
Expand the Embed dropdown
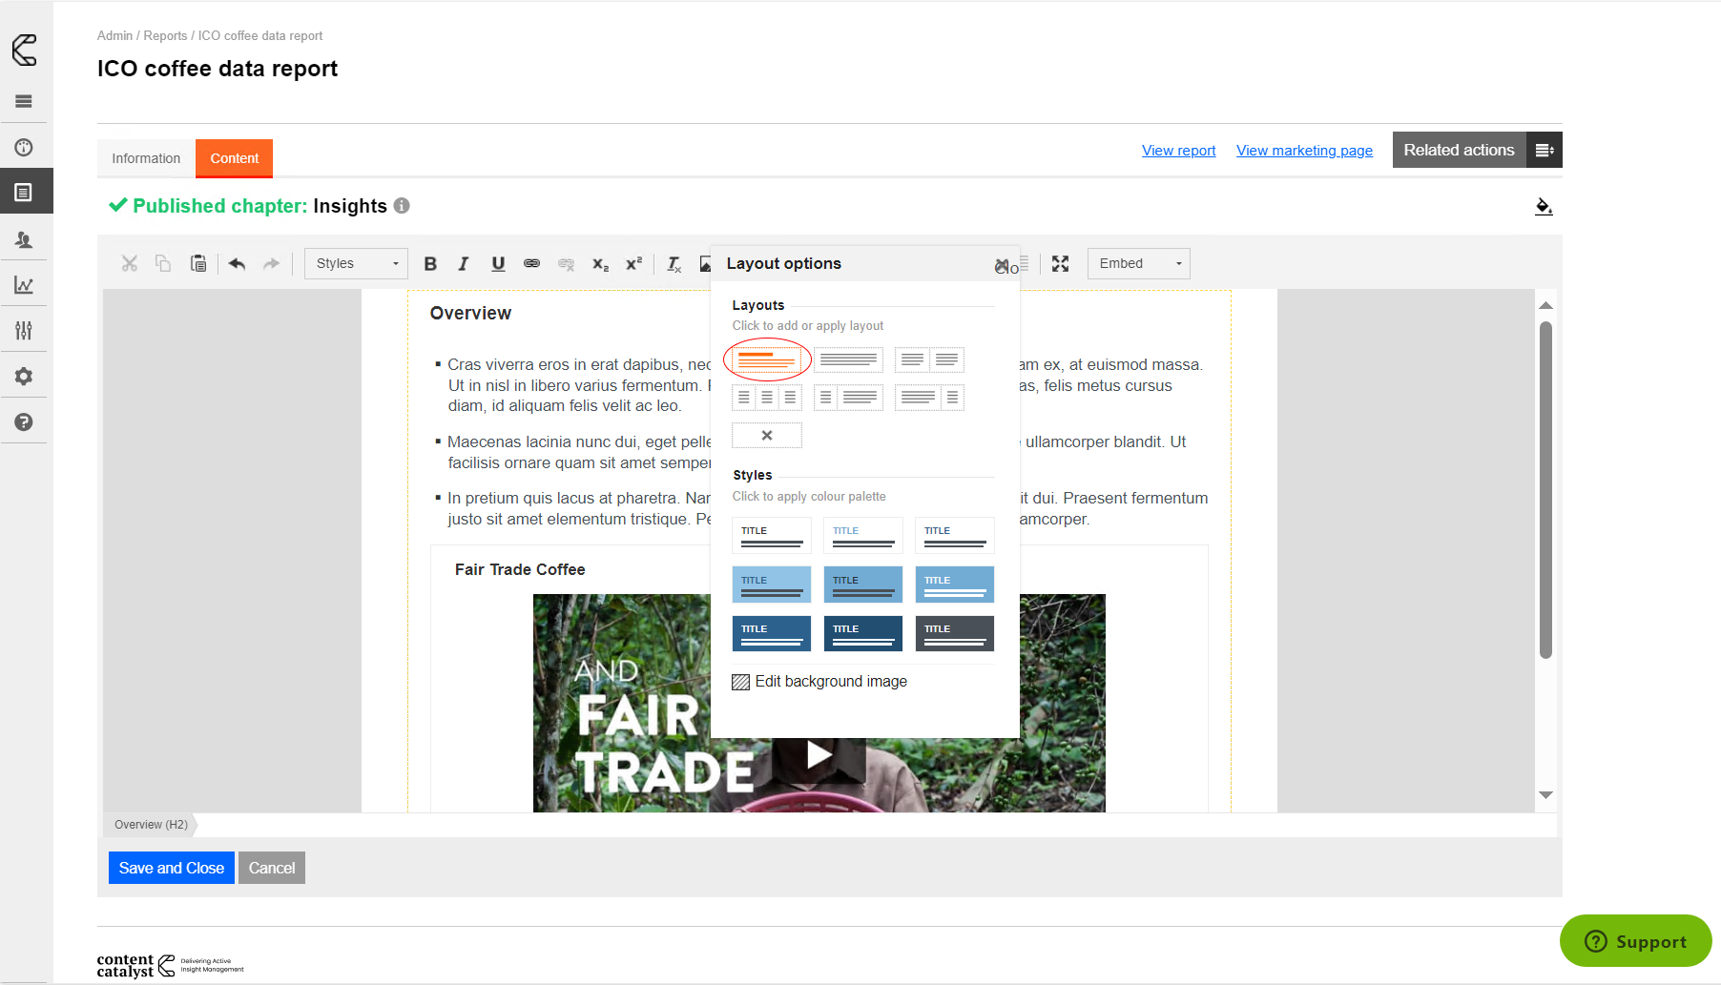[1138, 264]
